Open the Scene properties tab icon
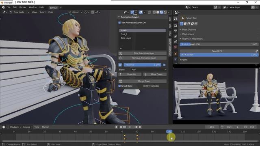The height and width of the screenshot is (146, 260). coord(175,42)
